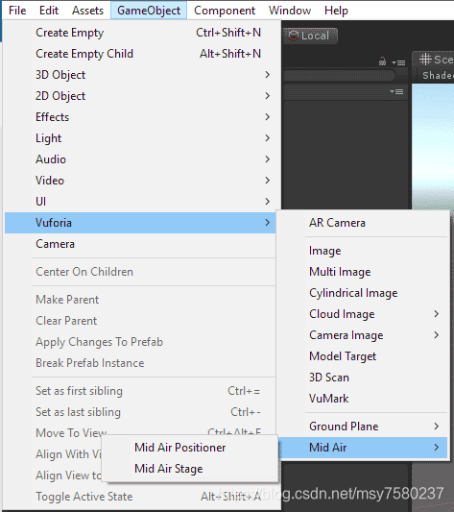The width and height of the screenshot is (454, 512).
Task: Open the Component menu
Action: coord(225,11)
